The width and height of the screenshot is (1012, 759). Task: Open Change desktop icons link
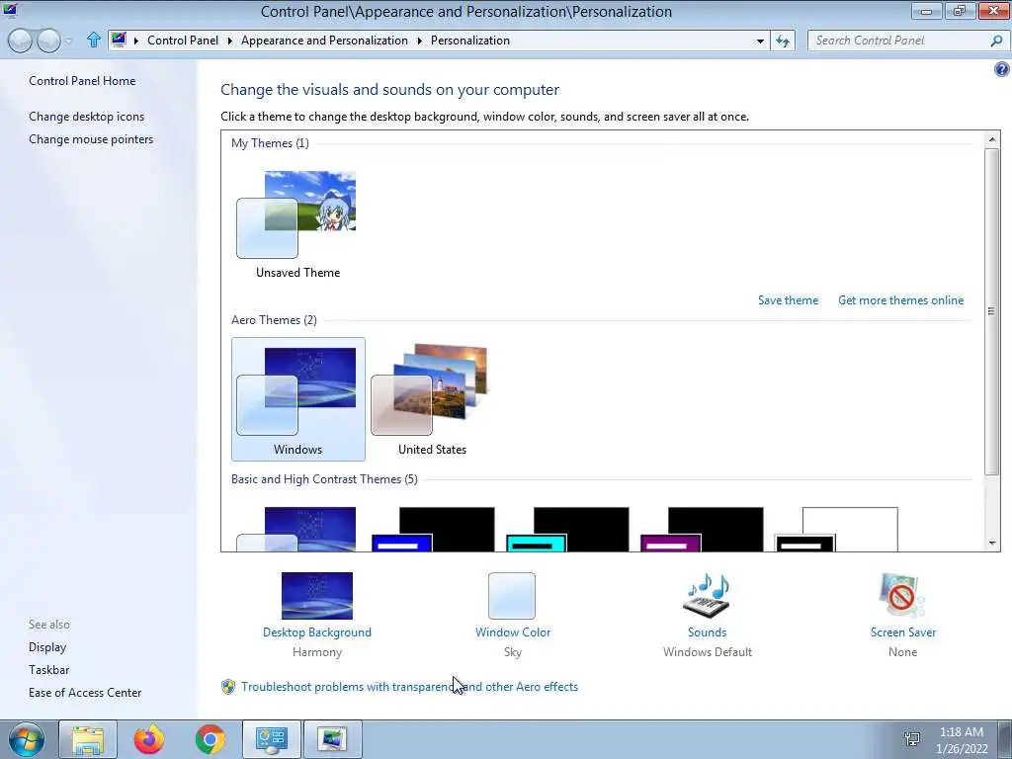coord(87,117)
